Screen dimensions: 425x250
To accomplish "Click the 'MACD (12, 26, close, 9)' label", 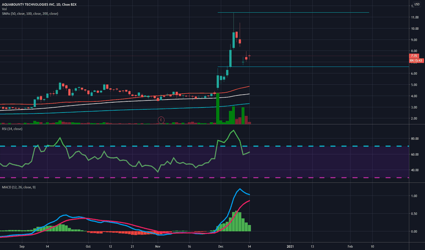I will (x=19, y=187).
